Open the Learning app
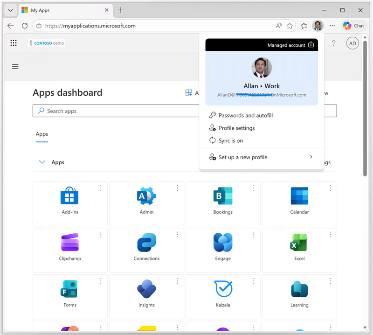This screenshot has height=335, width=373. (299, 296)
